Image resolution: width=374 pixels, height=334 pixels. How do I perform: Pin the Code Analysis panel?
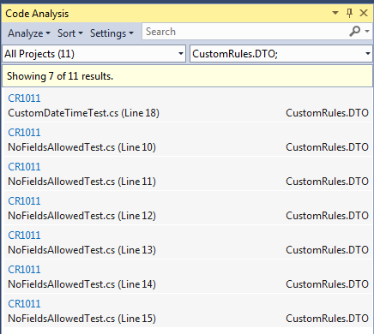(x=349, y=13)
